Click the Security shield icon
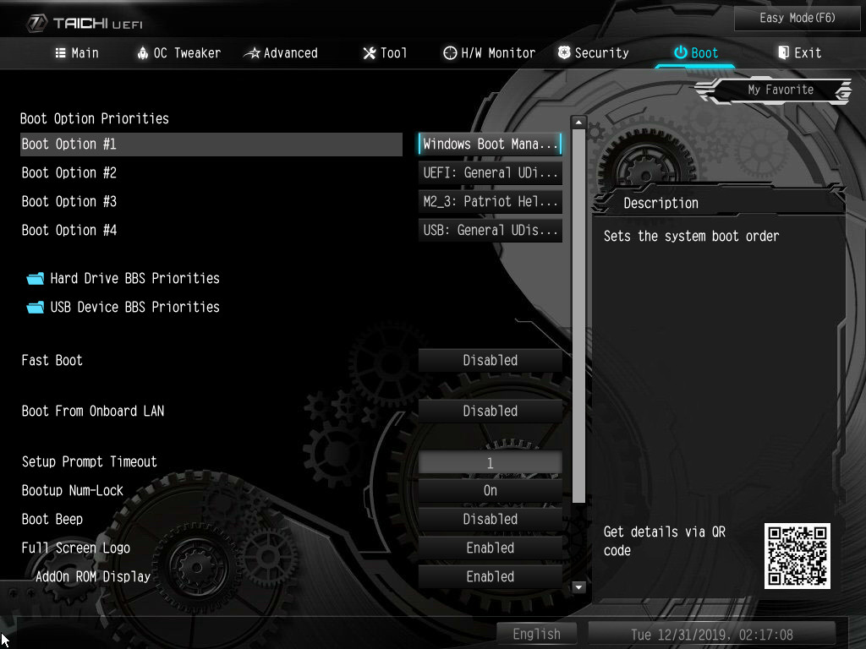This screenshot has width=866, height=649. pyautogui.click(x=564, y=53)
